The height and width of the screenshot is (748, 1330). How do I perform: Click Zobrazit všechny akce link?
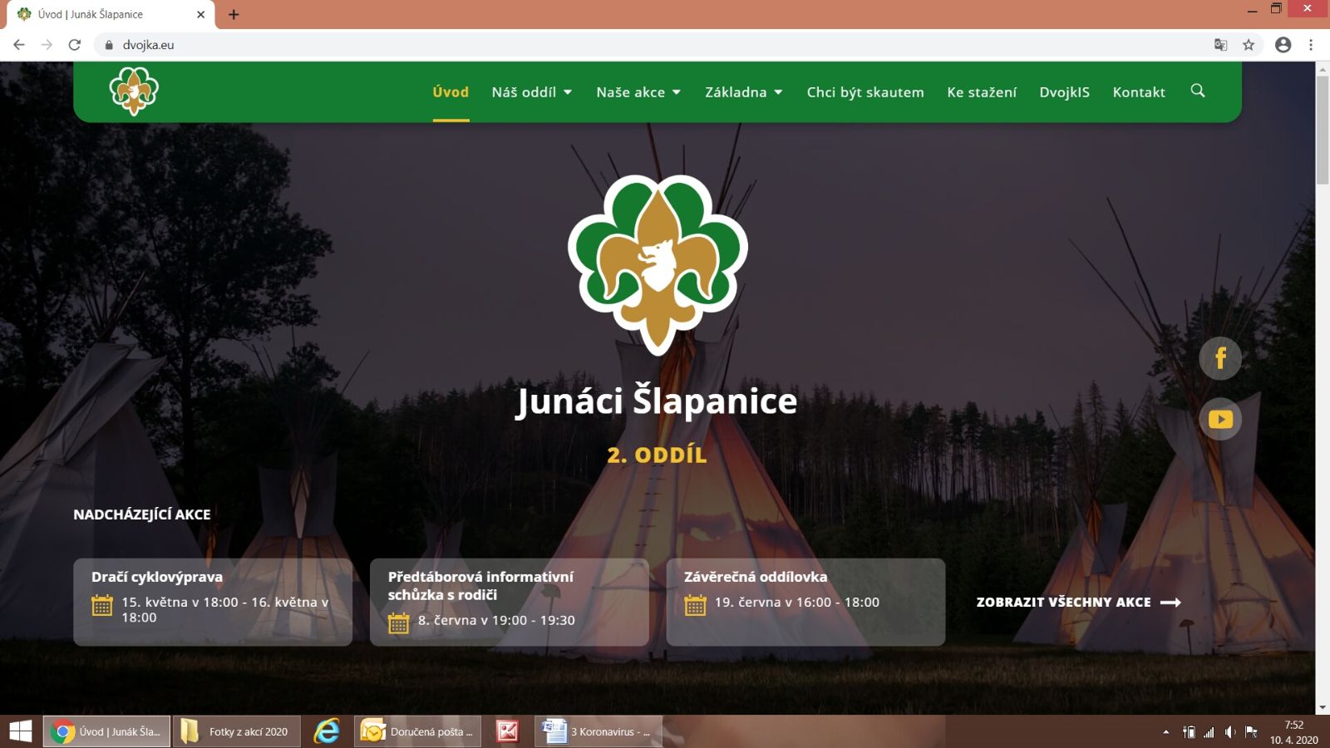[1077, 602]
